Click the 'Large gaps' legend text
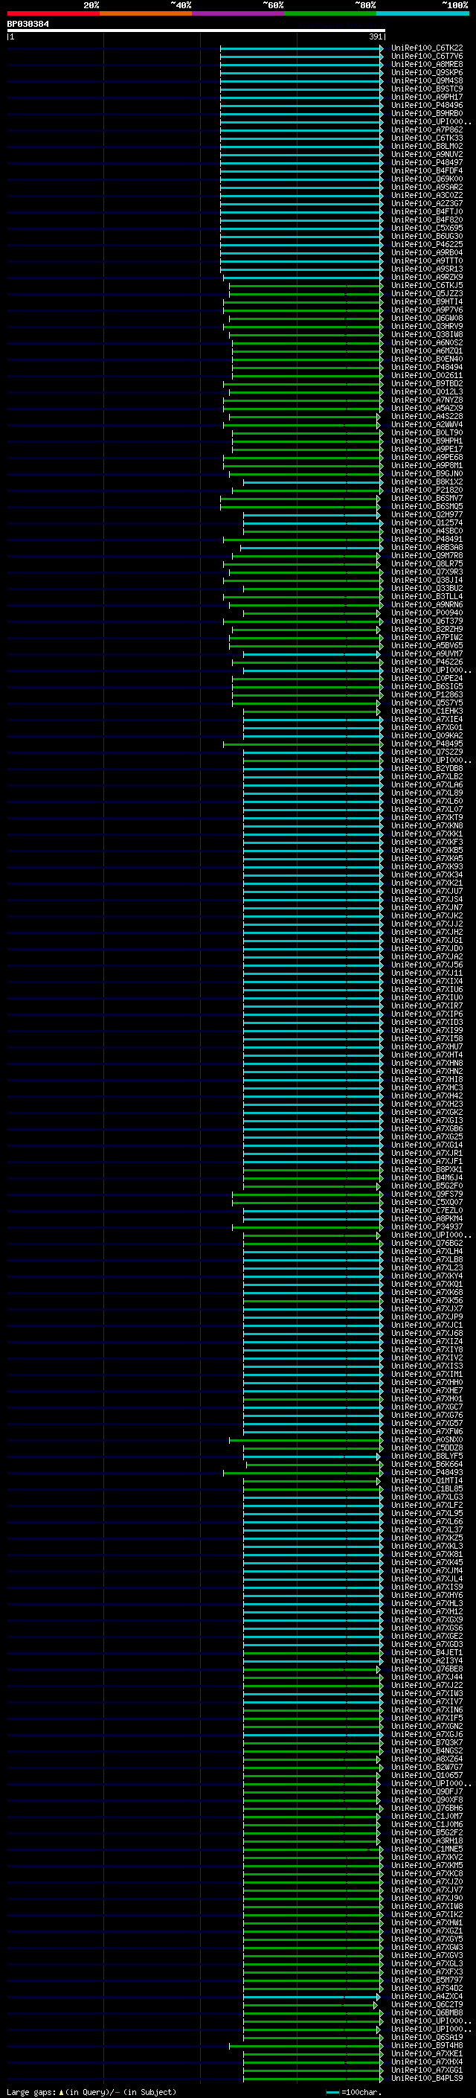Viewport: 476px width, 2098px height. click(31, 2091)
